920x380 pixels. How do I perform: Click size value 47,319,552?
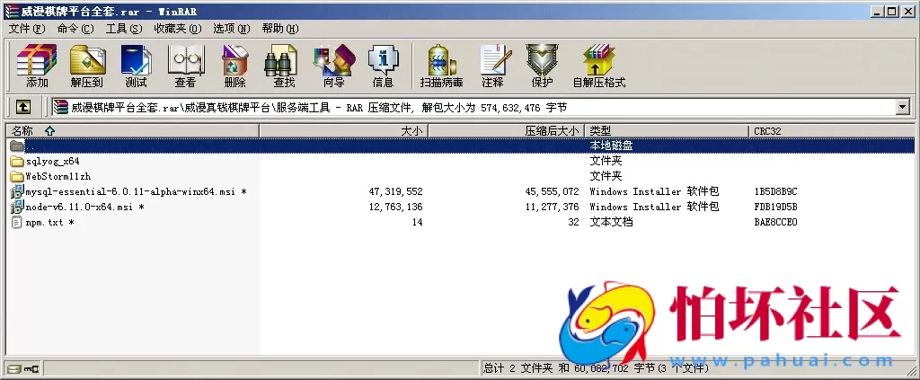[x=395, y=191]
